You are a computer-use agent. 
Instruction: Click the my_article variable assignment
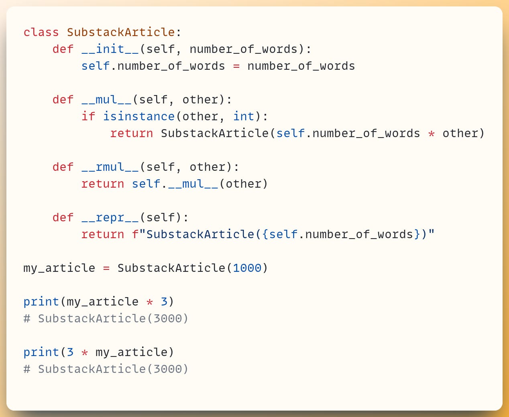[59, 268]
